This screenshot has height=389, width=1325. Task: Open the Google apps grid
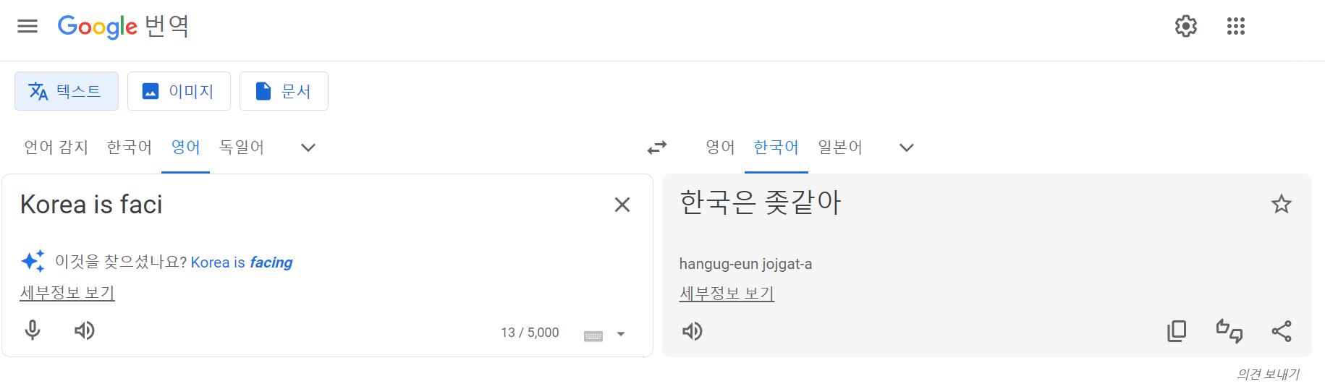[1235, 27]
